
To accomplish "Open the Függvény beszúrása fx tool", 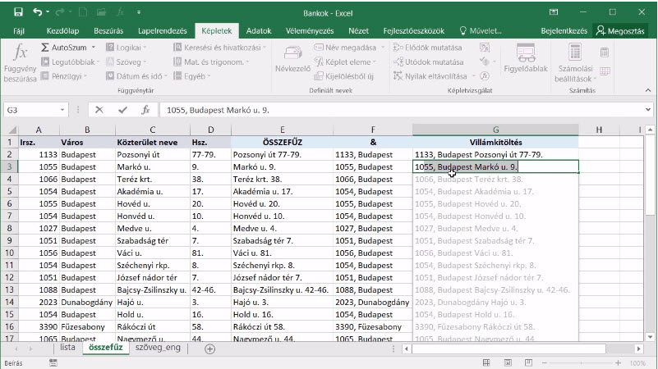I will 19,63.
